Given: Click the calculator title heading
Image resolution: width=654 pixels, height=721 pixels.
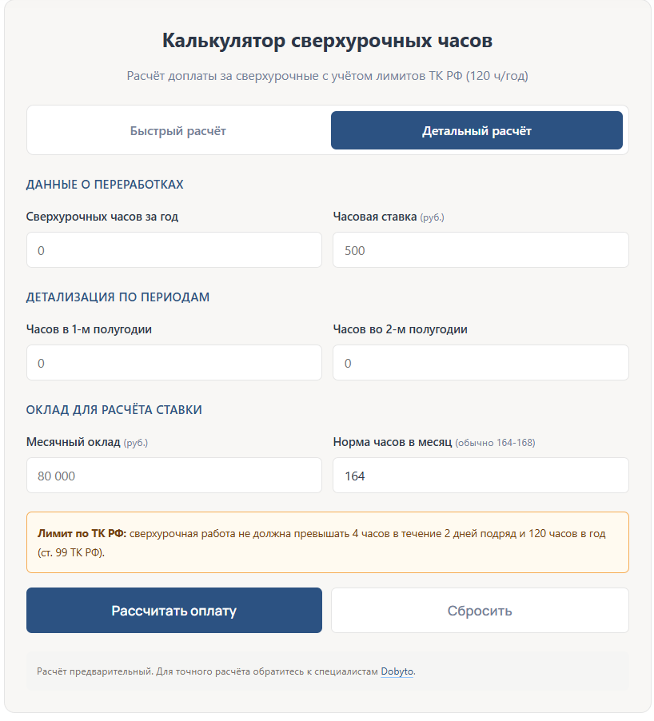Looking at the screenshot, I should click(327, 40).
